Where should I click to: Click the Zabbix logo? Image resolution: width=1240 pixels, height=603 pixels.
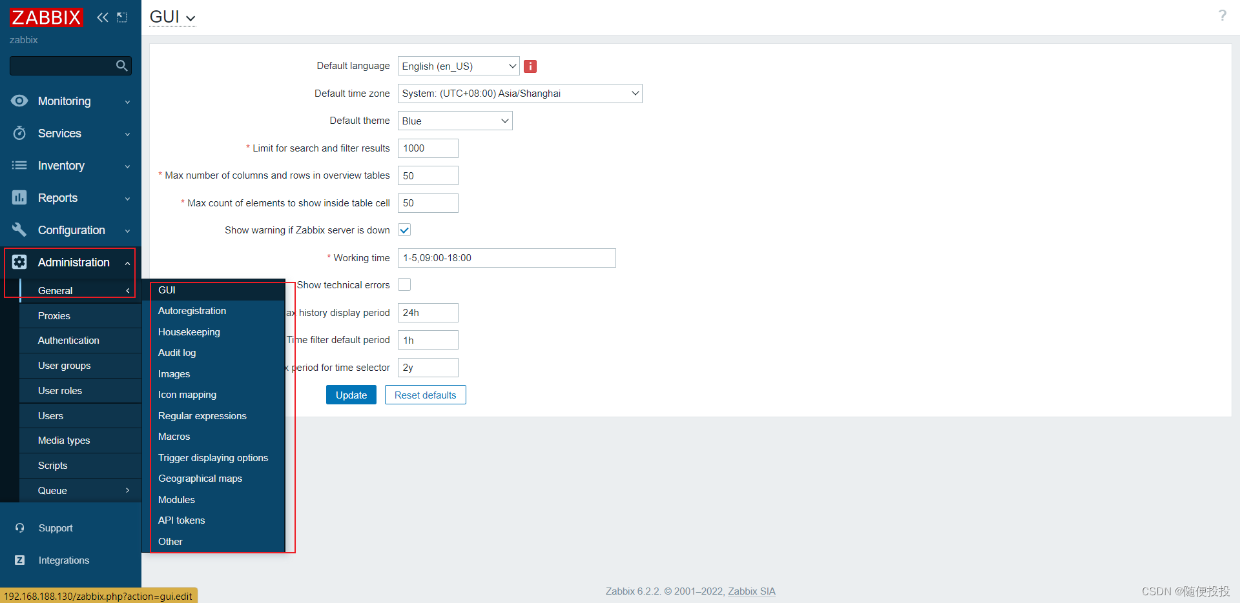(46, 17)
